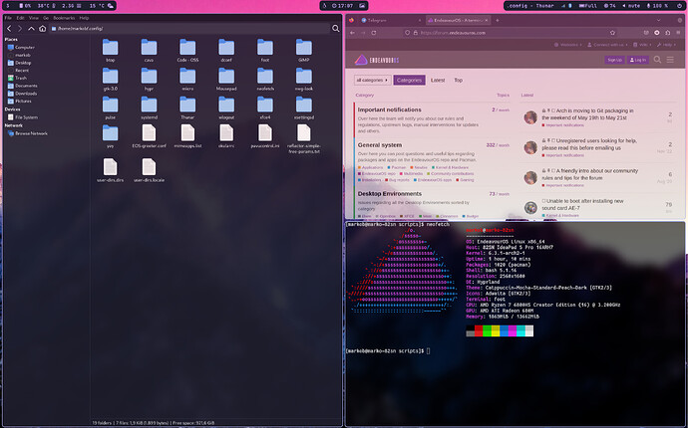Viewport: 688px width, 428px height.
Task: Go to parent folder in Thunar
Action: (x=31, y=29)
